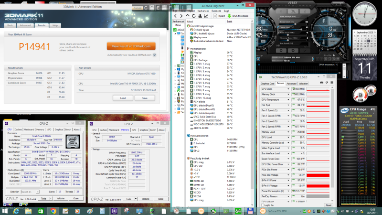Take GPU-Z screenshot camera icon
This screenshot has width=382, height=215.
point(321,83)
